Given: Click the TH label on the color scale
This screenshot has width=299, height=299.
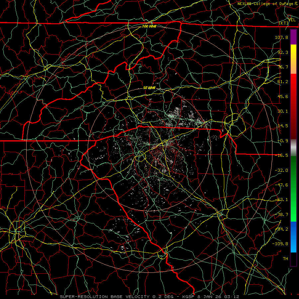Looking at the screenshot, I should coord(285,259).
